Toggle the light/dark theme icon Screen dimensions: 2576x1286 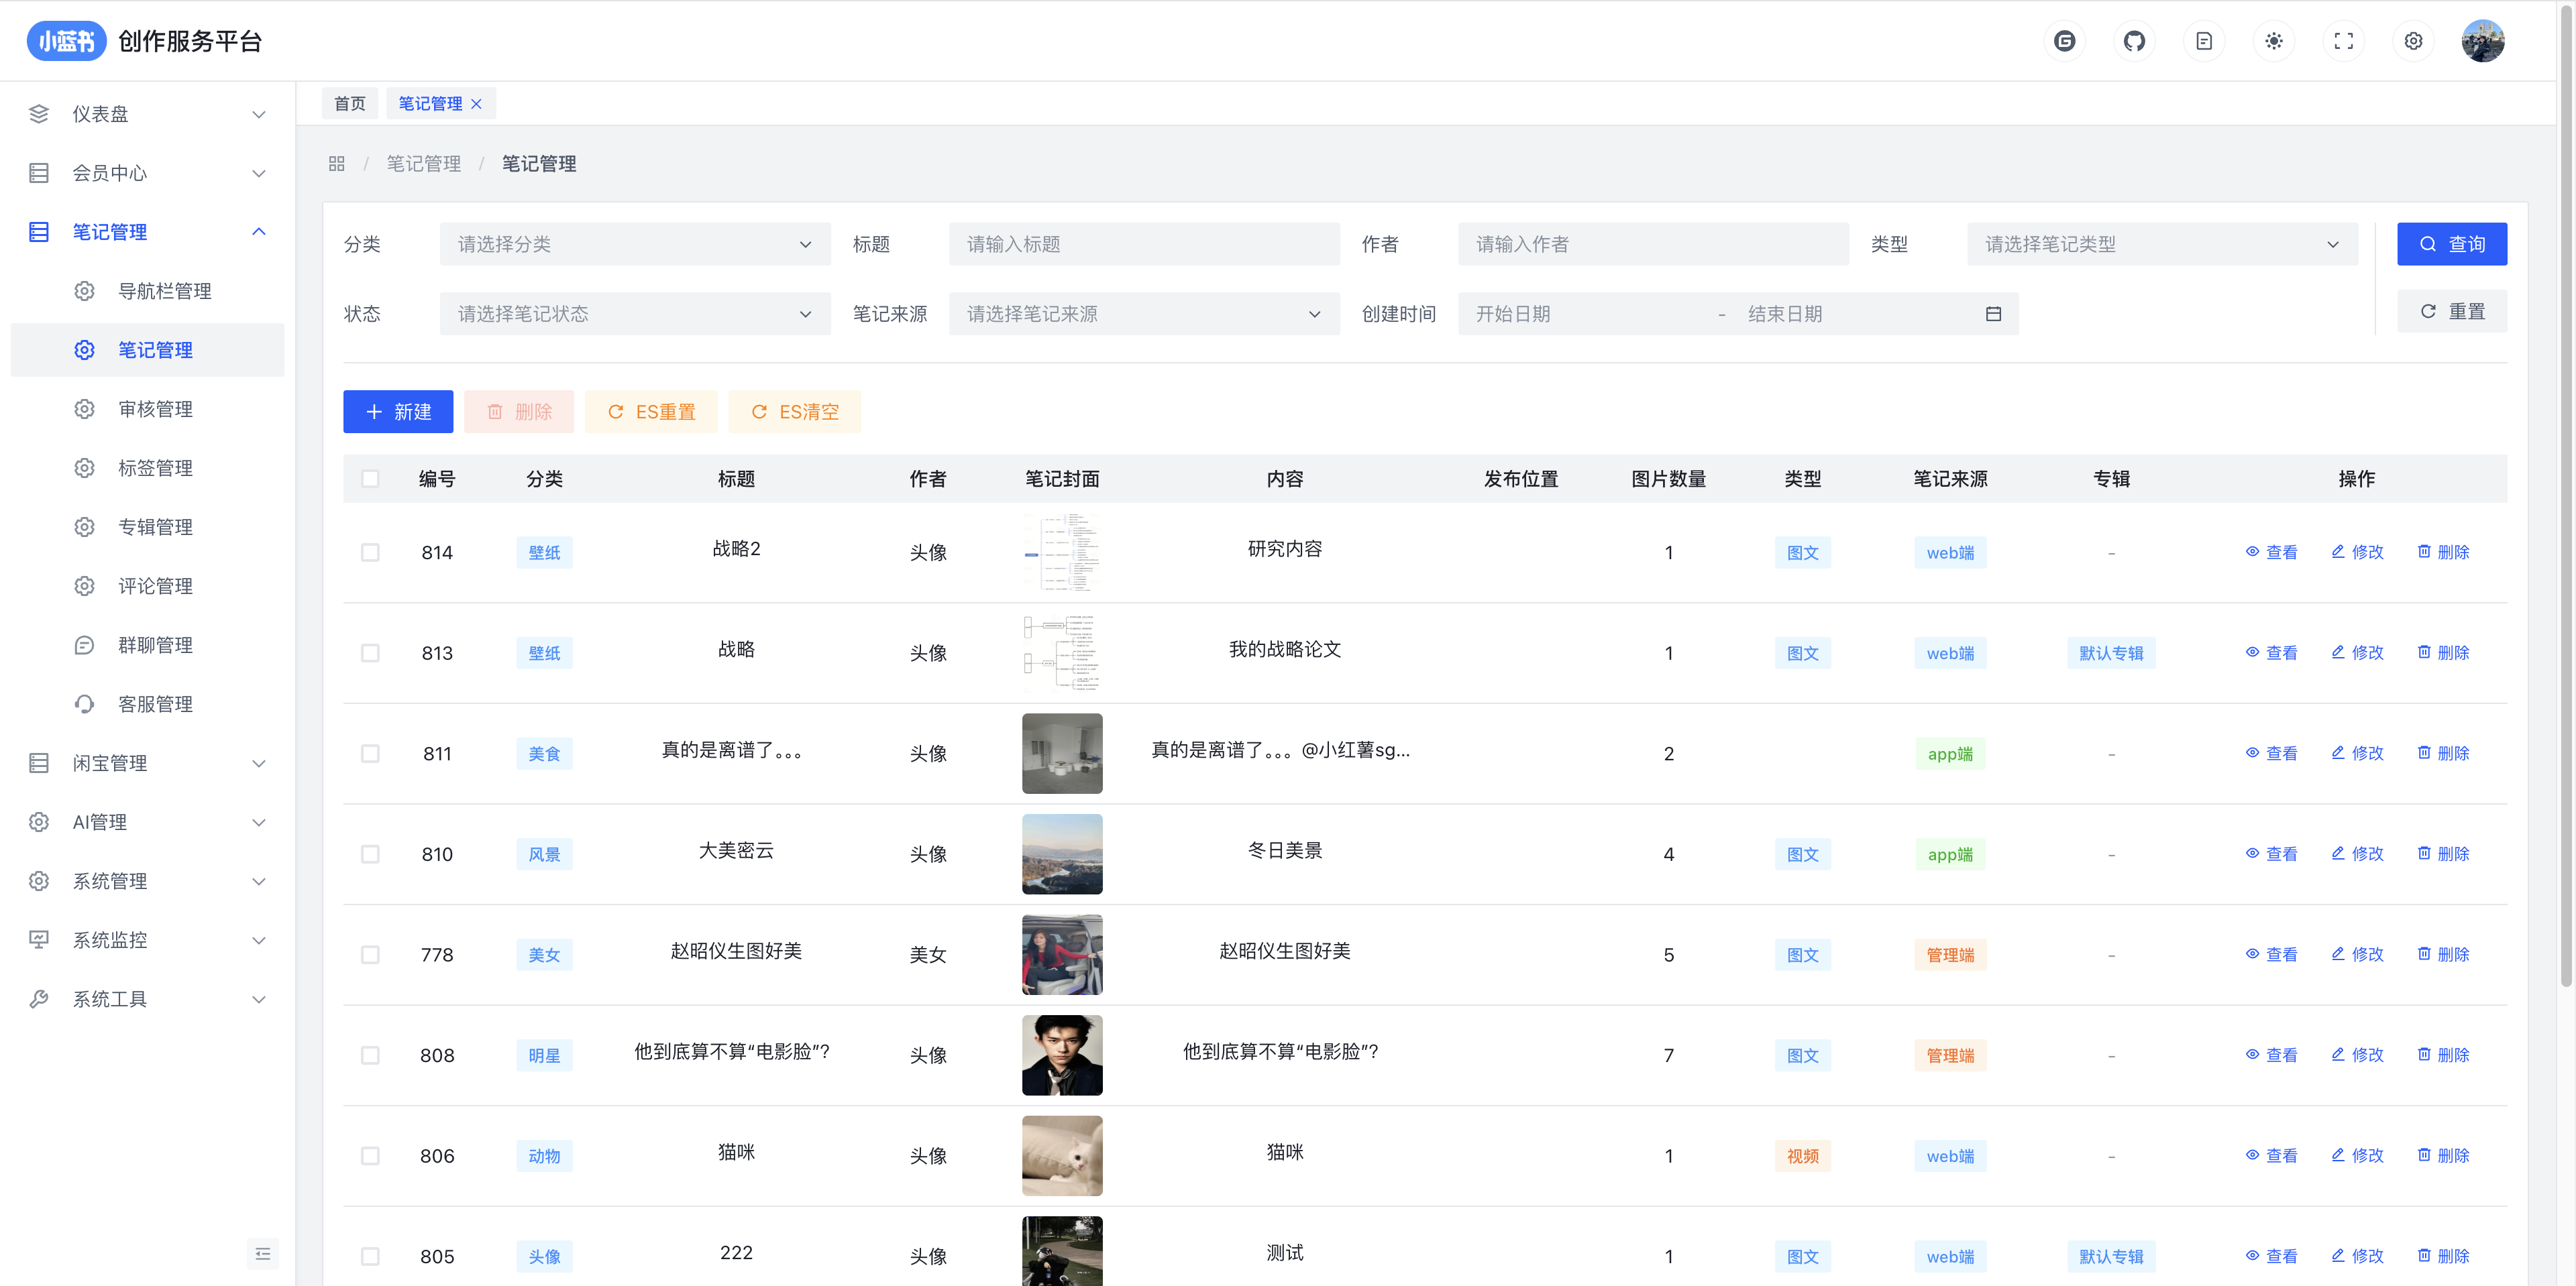tap(2273, 41)
